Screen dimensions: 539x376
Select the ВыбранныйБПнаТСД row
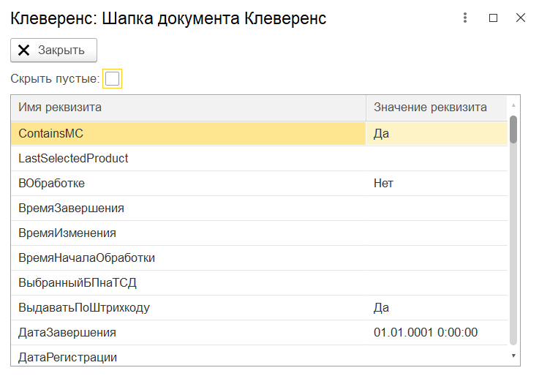tap(259, 282)
